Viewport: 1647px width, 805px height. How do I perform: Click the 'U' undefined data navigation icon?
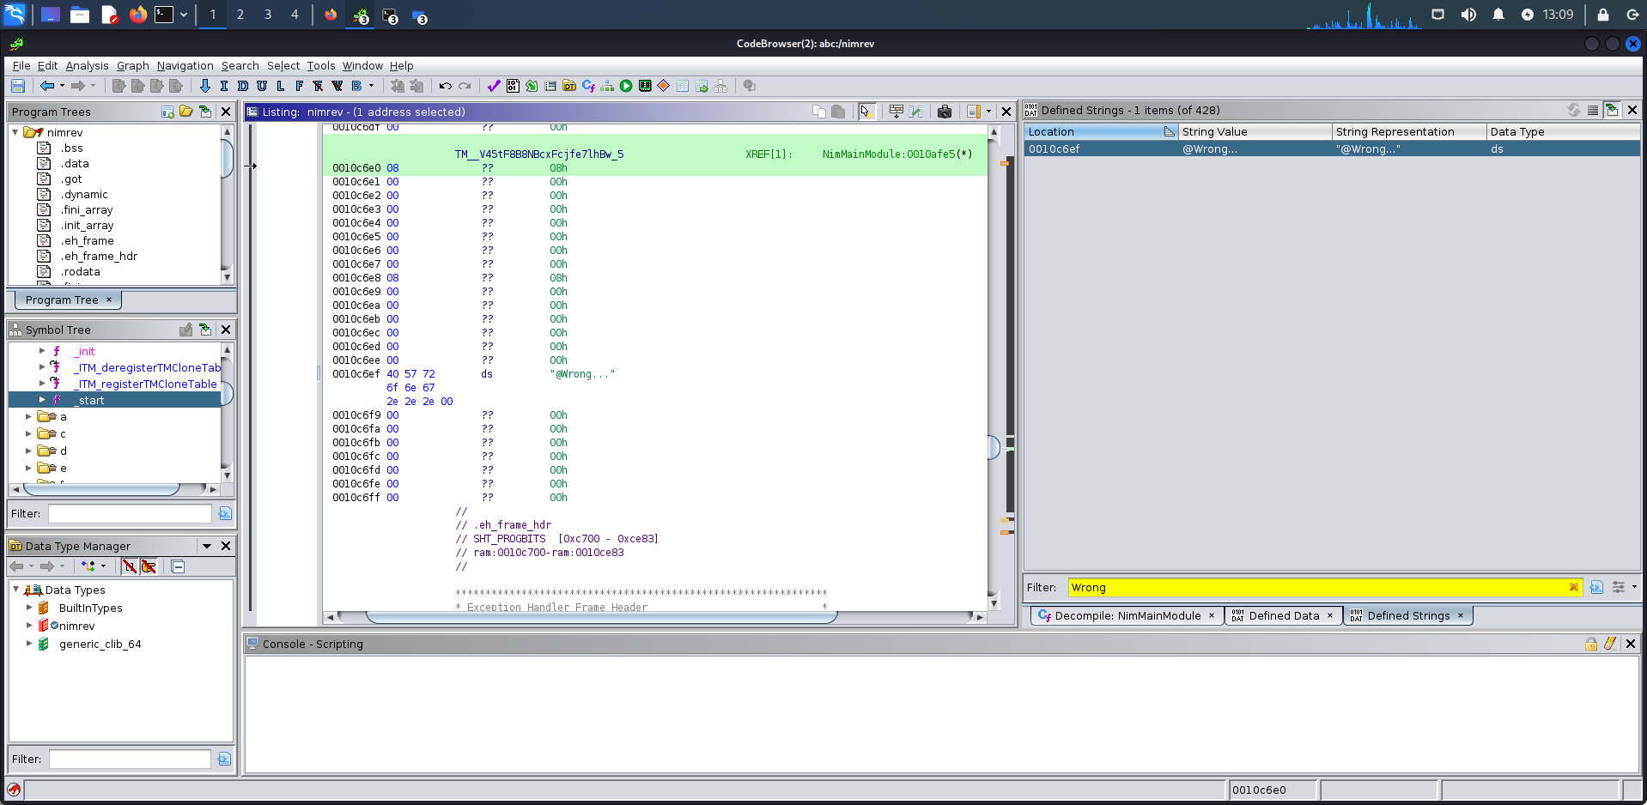[x=262, y=86]
